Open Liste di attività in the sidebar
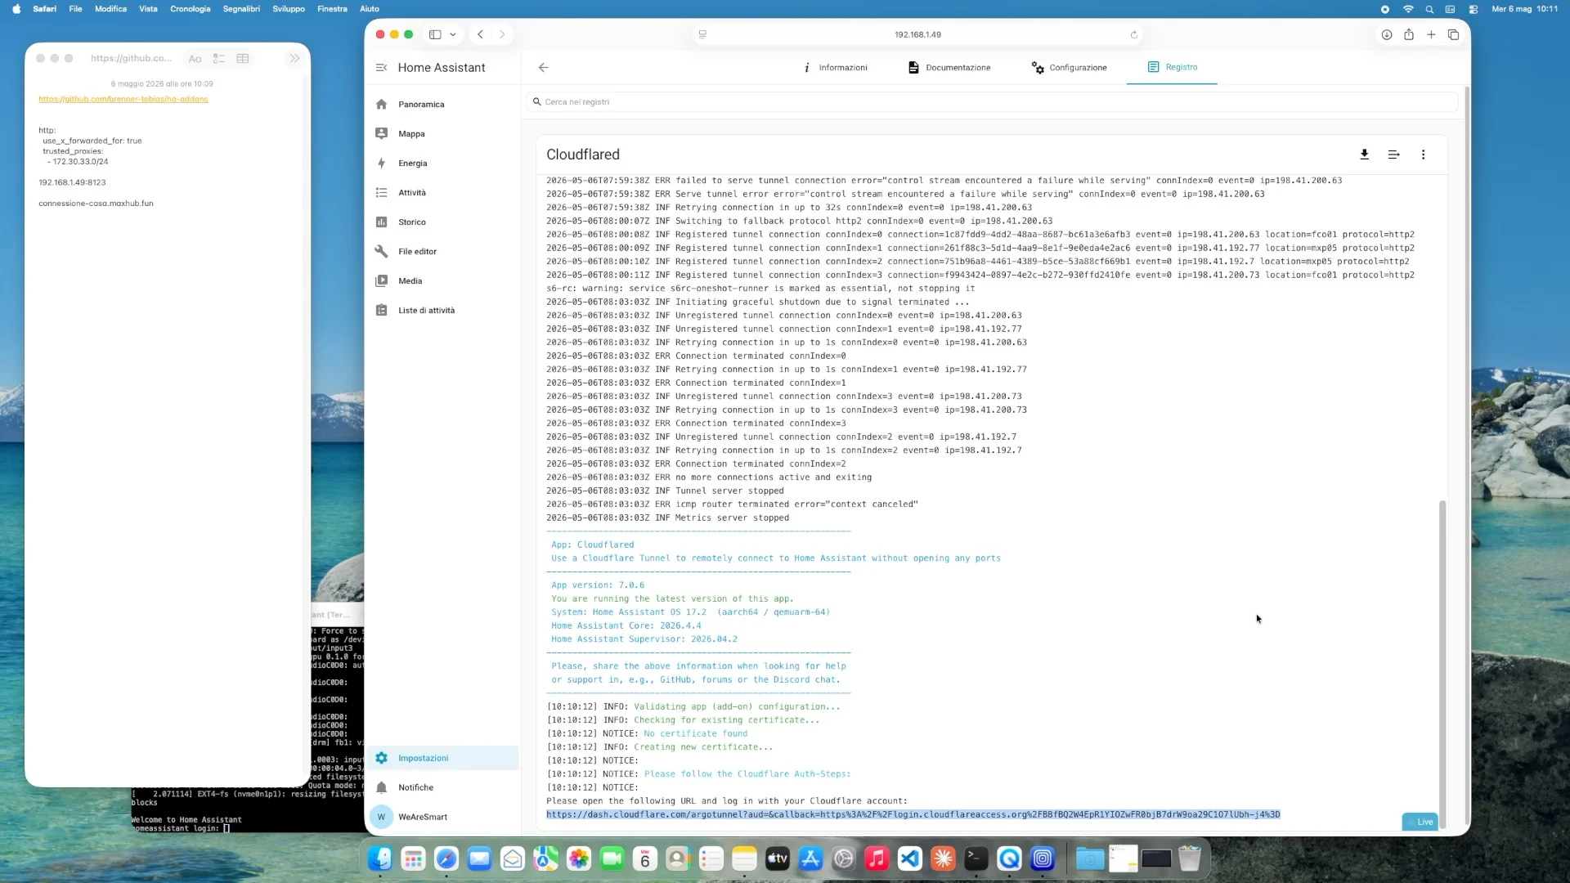 point(442,311)
